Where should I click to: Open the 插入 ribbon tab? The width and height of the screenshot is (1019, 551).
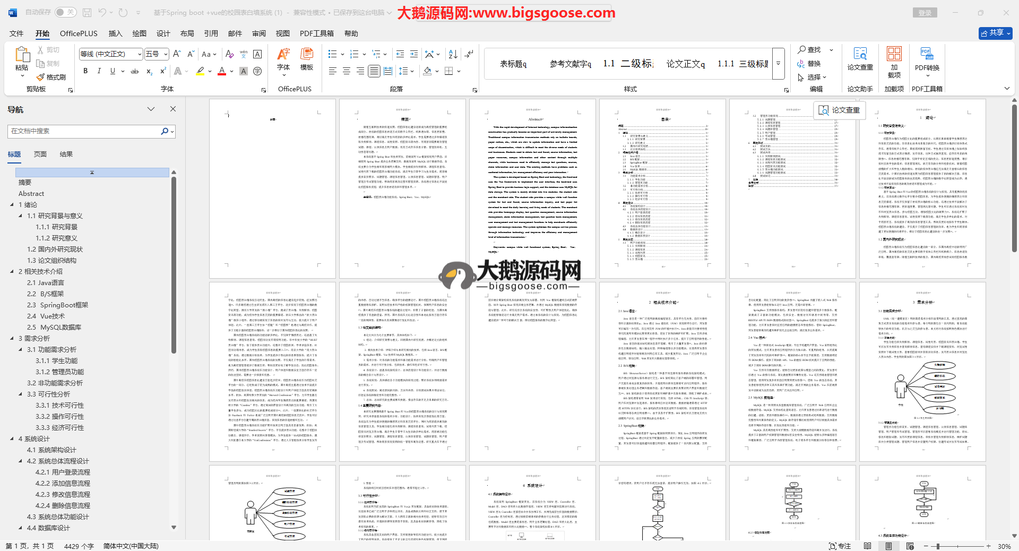[115, 33]
